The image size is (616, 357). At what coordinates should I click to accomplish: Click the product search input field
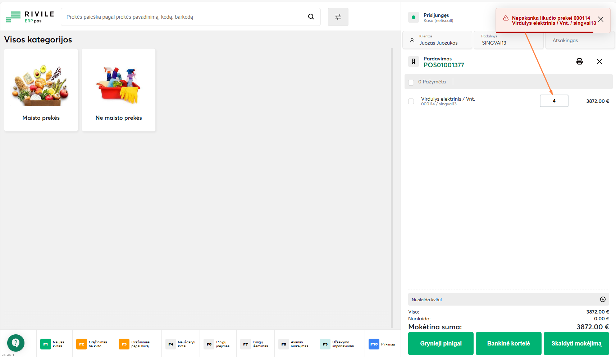[x=183, y=17]
